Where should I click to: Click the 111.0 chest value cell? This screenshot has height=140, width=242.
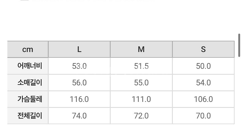click(141, 99)
